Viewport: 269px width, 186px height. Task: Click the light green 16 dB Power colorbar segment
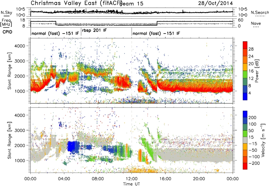coord(245,75)
